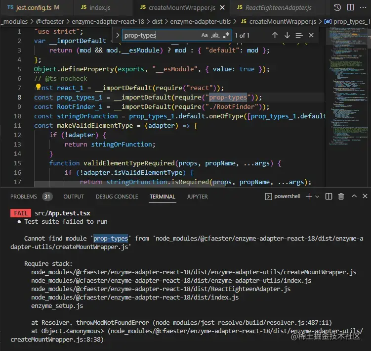Split the terminal panel
This screenshot has width=371, height=351.
pos(329,197)
